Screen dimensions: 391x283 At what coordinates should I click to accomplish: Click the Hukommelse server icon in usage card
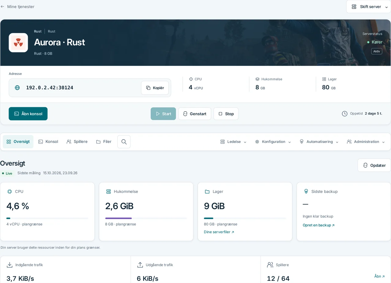click(108, 192)
